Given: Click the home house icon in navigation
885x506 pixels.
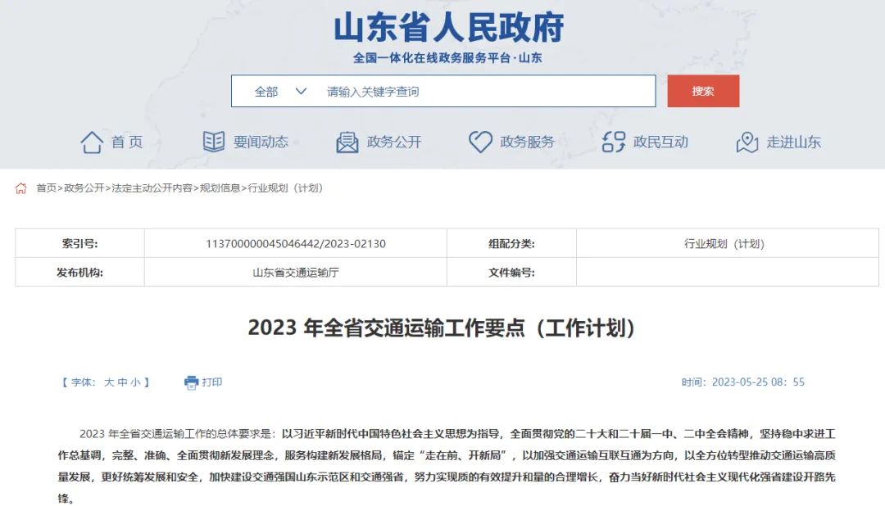Looking at the screenshot, I should (x=92, y=142).
